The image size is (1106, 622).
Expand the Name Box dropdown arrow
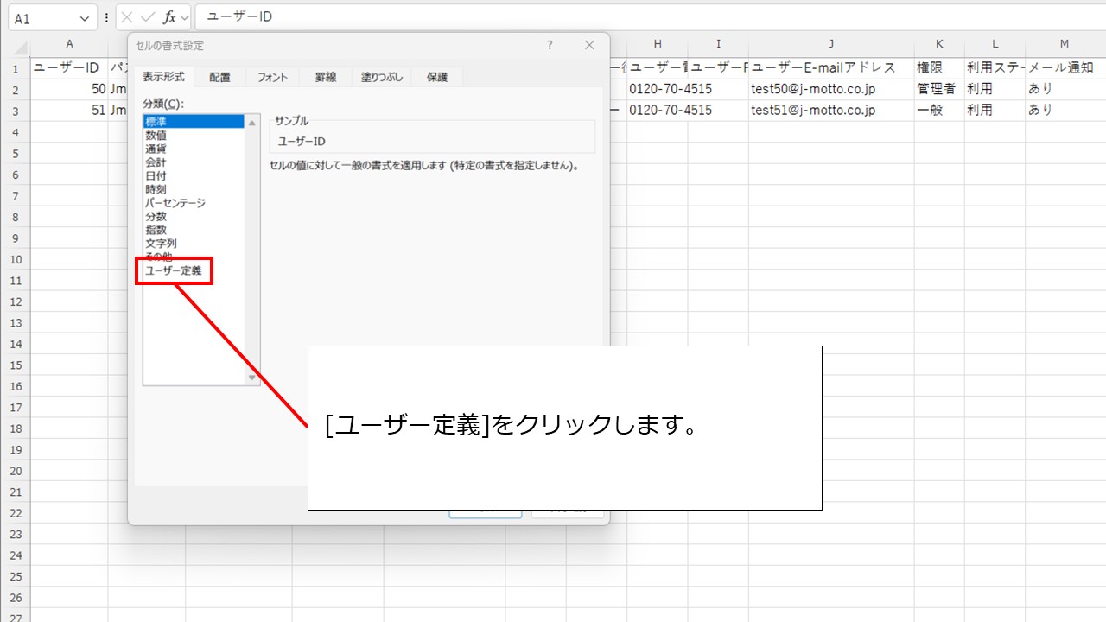coord(85,18)
